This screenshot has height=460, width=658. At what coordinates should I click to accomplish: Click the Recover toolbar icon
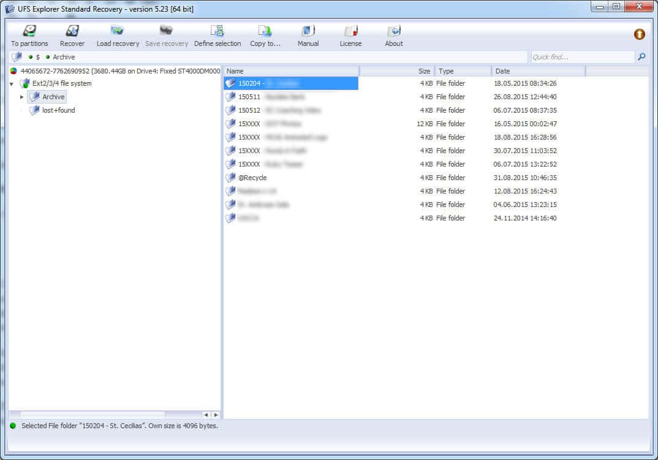click(72, 32)
